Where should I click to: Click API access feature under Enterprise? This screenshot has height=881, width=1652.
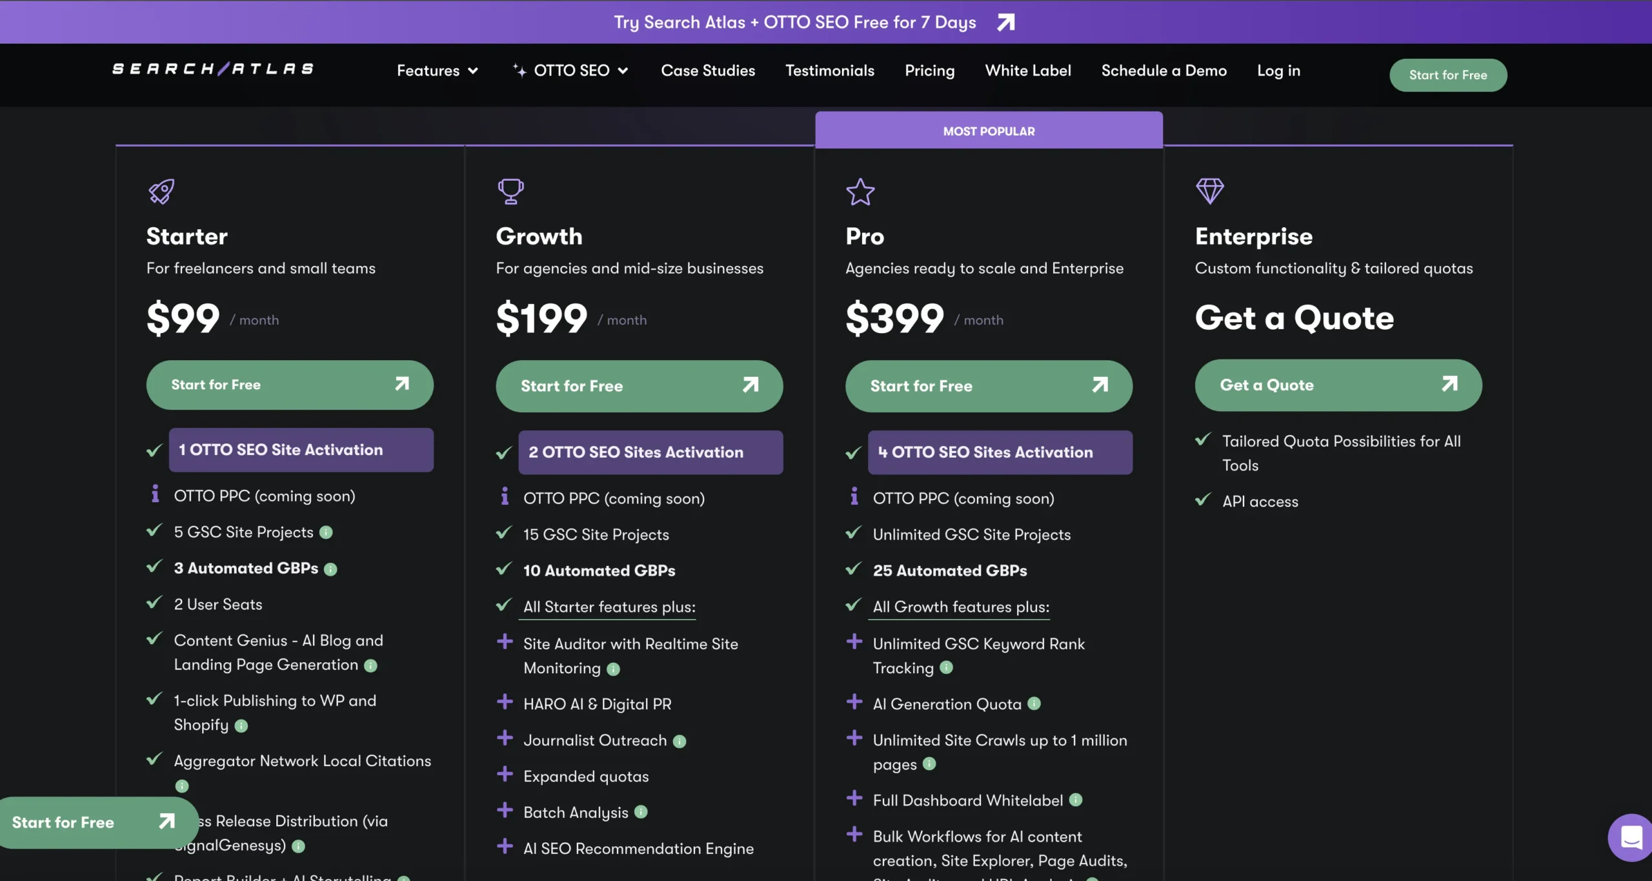pos(1260,501)
